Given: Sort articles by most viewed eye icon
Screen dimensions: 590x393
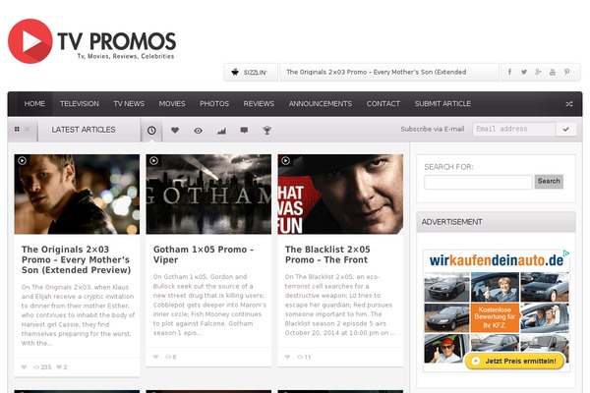Looking at the screenshot, I should 198,131.
